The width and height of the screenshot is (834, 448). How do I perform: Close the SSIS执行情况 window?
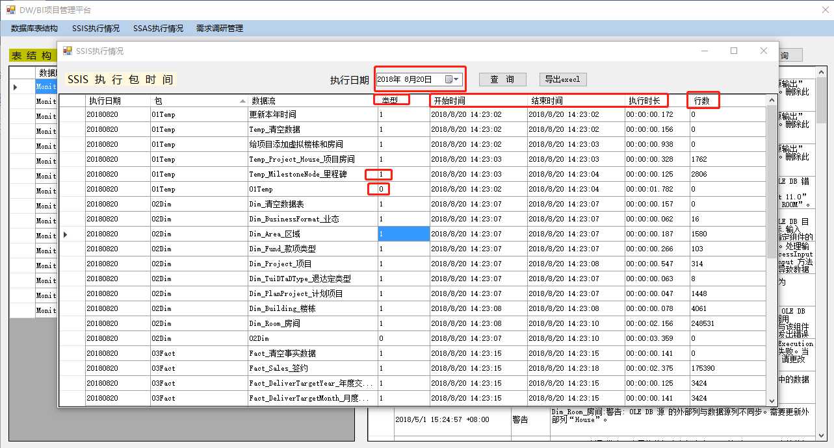pyautogui.click(x=764, y=51)
